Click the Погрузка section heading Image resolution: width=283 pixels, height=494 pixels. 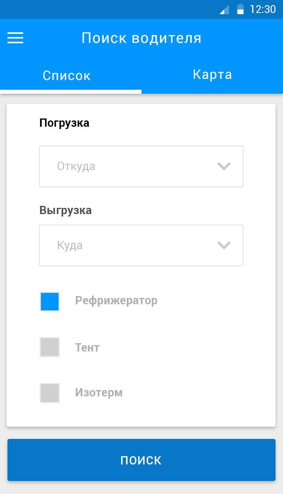click(64, 122)
